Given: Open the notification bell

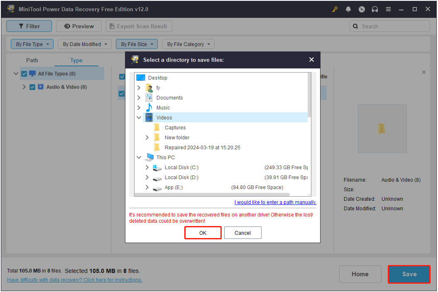Looking at the screenshot, I should coord(348,9).
